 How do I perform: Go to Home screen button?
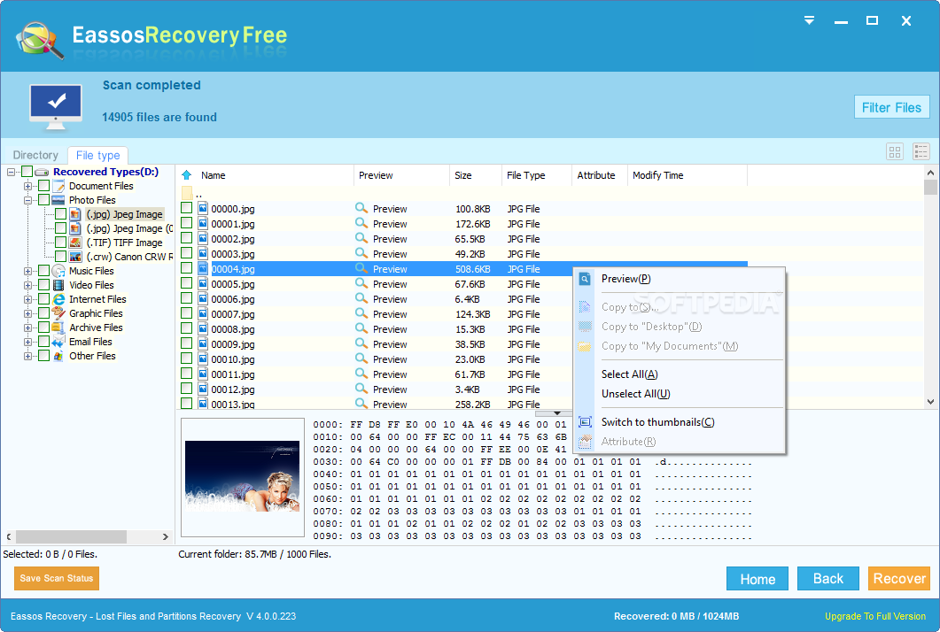pyautogui.click(x=757, y=579)
